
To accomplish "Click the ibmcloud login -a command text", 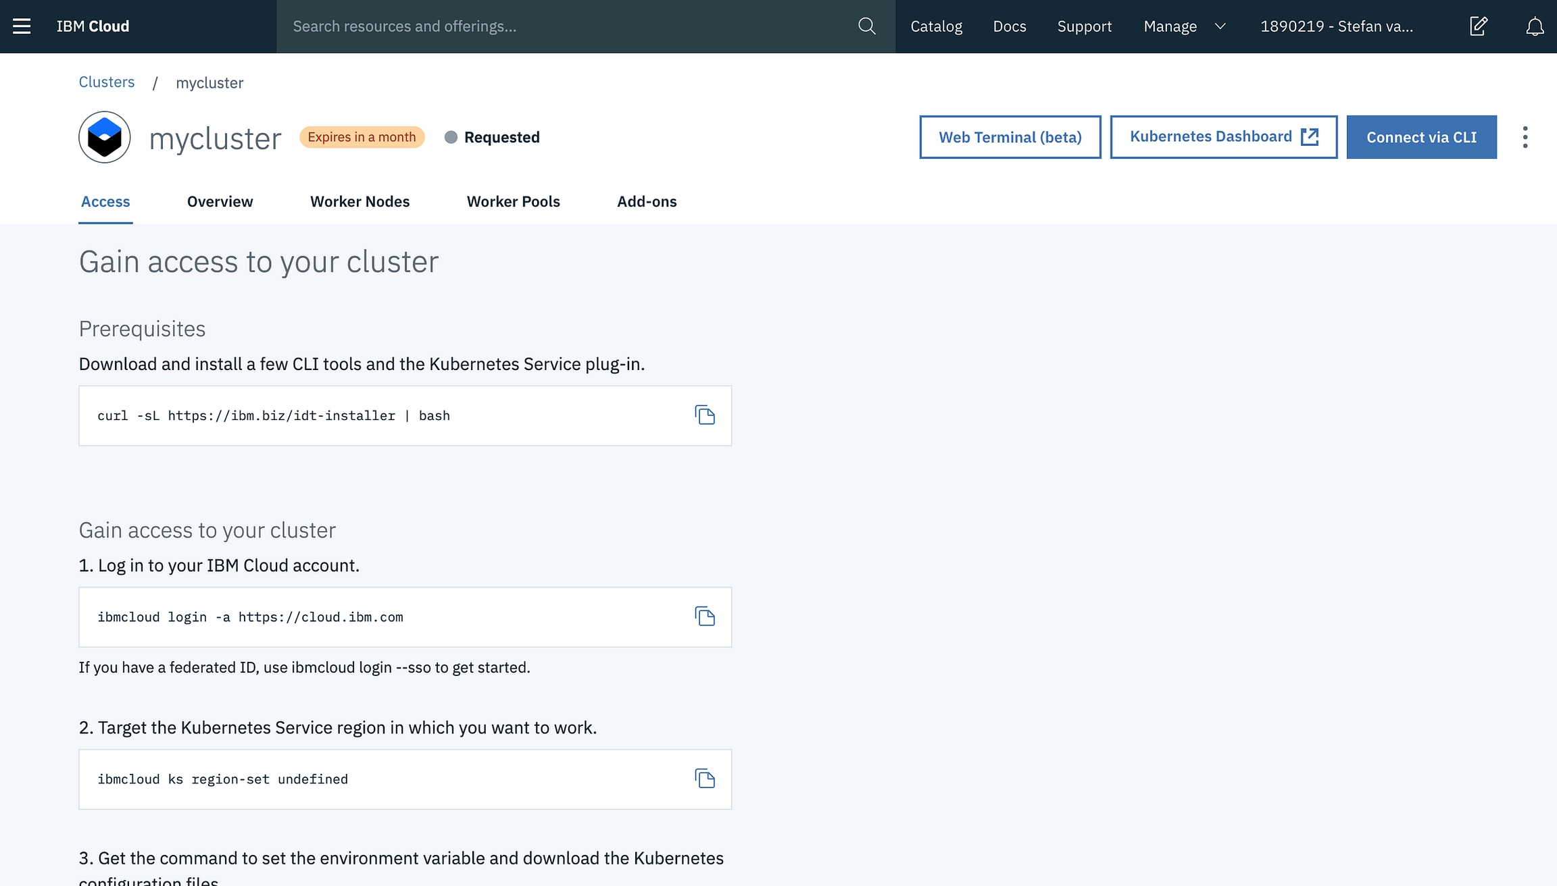I will coord(250,617).
